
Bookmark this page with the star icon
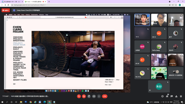[x=176, y=5]
